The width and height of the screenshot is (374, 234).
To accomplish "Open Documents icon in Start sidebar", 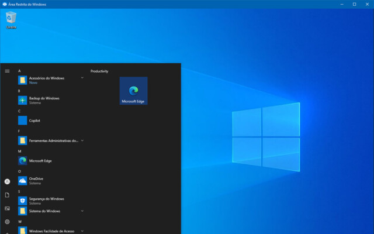I will tap(8, 195).
